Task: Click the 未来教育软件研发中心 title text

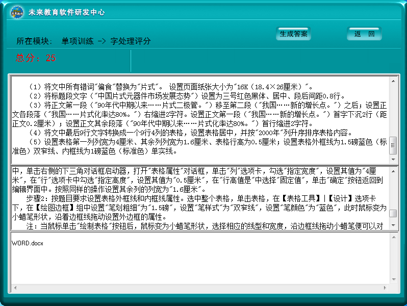Action: [66, 12]
